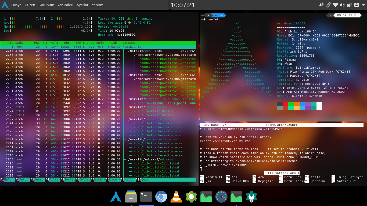Viewport: 367px width, 206px height.
Task: Select htop row with PID 2124 rtkit-daemon
Action: point(98,111)
